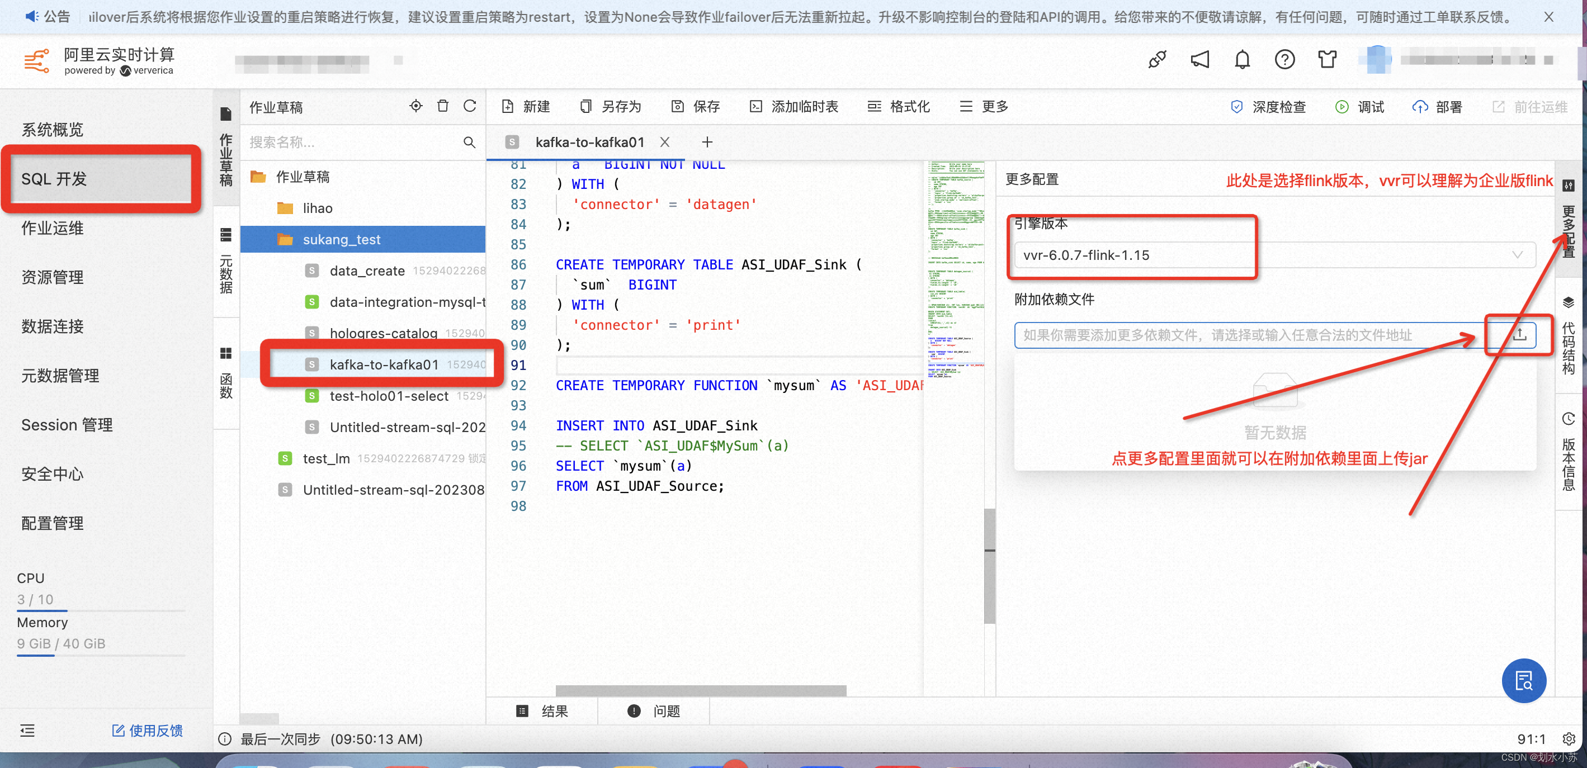Open the notification bell
Screen dimensions: 1587x768
pos(1242,60)
